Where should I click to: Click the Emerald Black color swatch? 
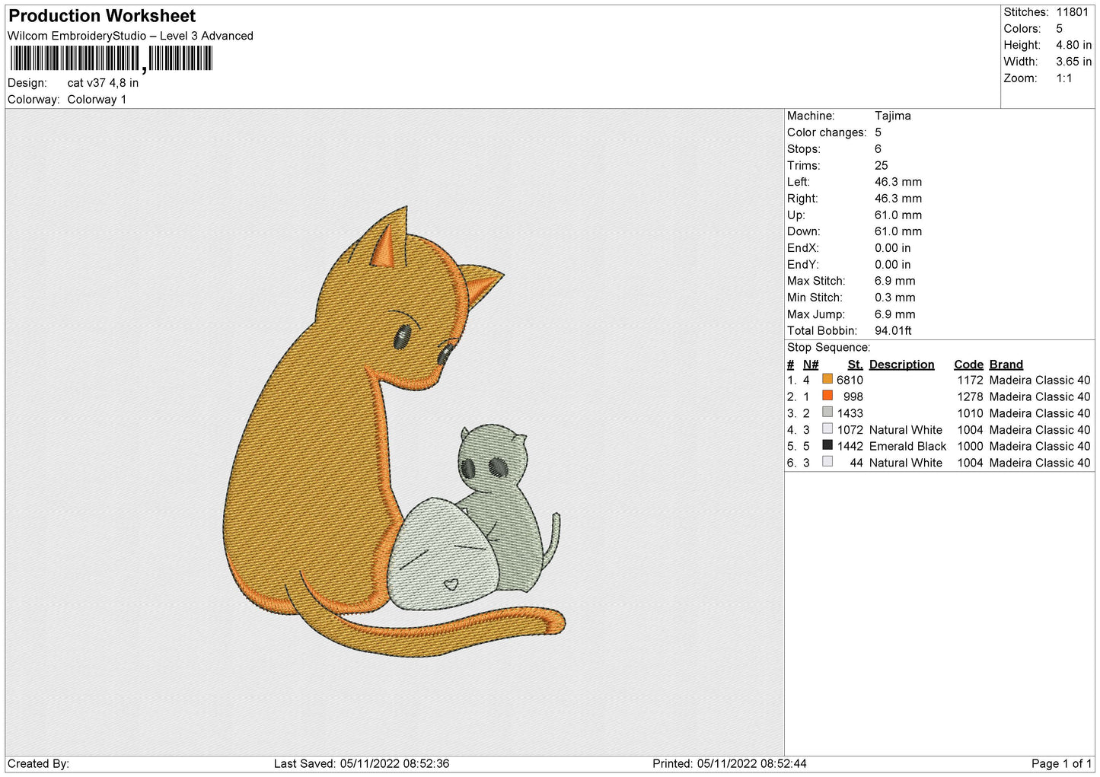[827, 445]
